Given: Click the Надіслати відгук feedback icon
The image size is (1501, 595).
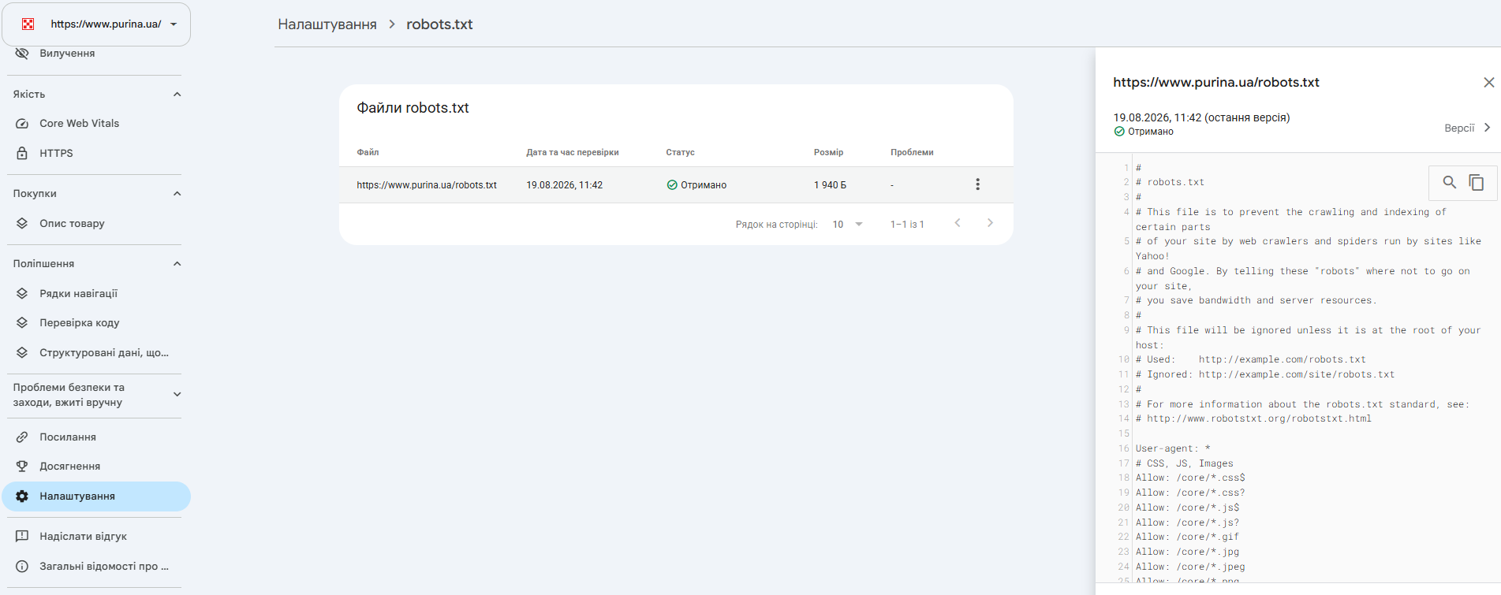Looking at the screenshot, I should (x=22, y=537).
